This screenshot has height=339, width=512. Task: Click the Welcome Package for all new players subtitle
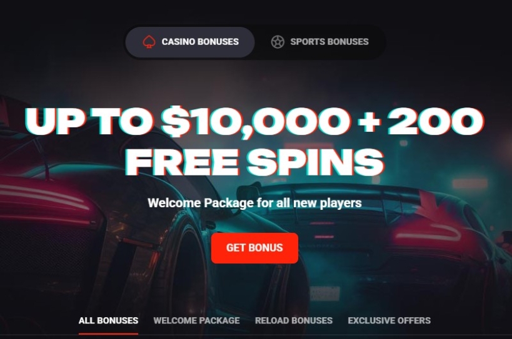pos(254,203)
